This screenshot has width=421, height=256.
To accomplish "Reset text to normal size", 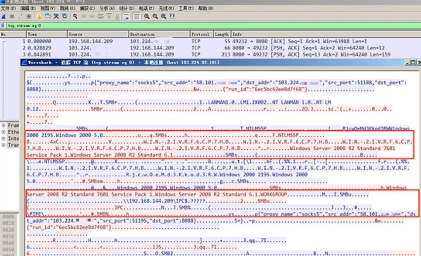I will coord(164,17).
